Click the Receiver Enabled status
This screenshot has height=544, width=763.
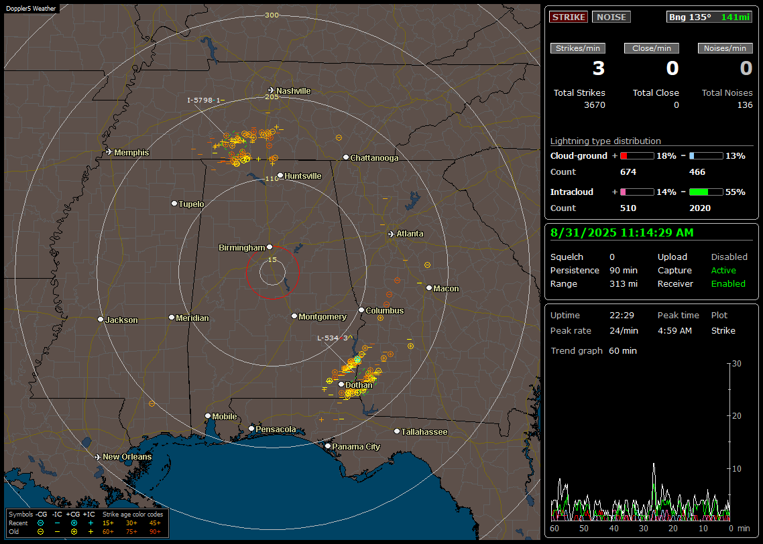tap(728, 283)
